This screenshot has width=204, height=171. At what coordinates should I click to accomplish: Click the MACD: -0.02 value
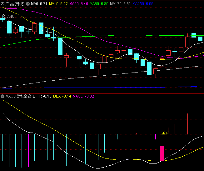[83, 96]
